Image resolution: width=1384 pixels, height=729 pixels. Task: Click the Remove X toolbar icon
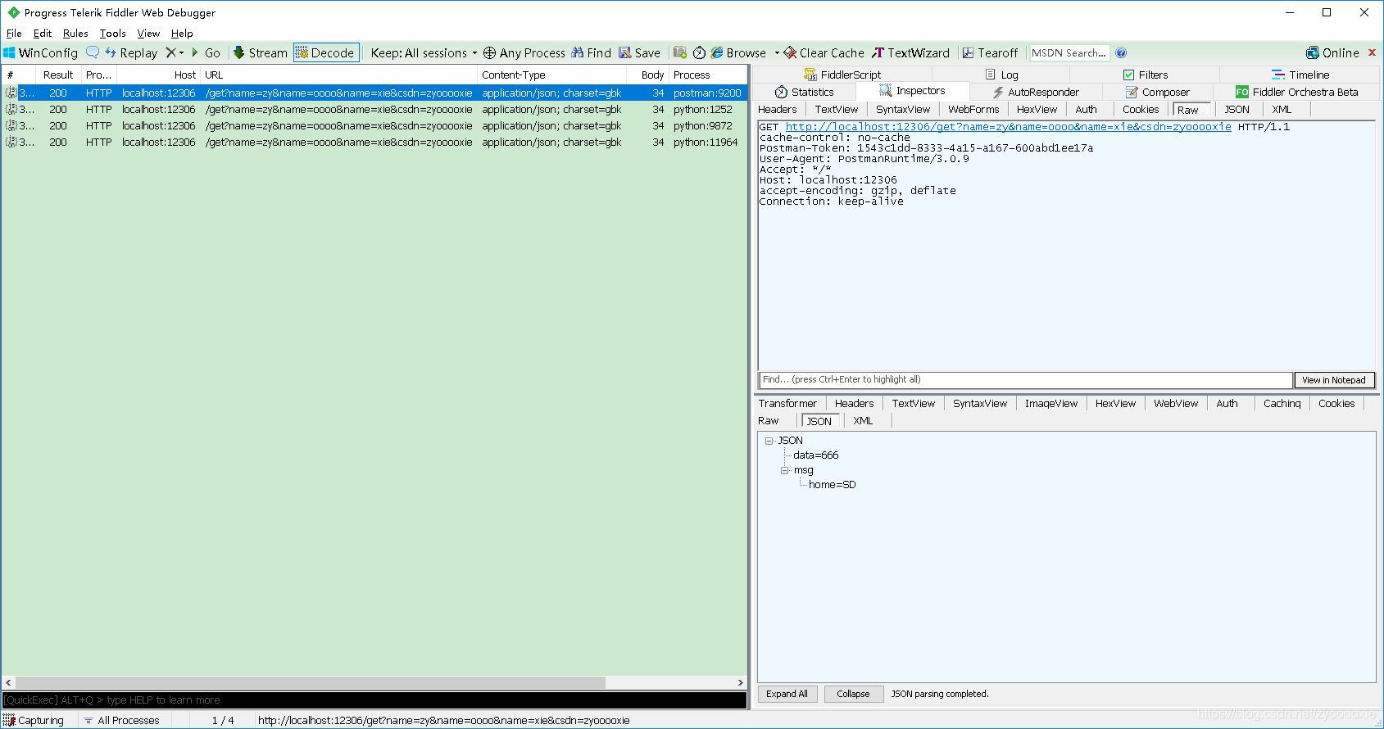pos(170,52)
